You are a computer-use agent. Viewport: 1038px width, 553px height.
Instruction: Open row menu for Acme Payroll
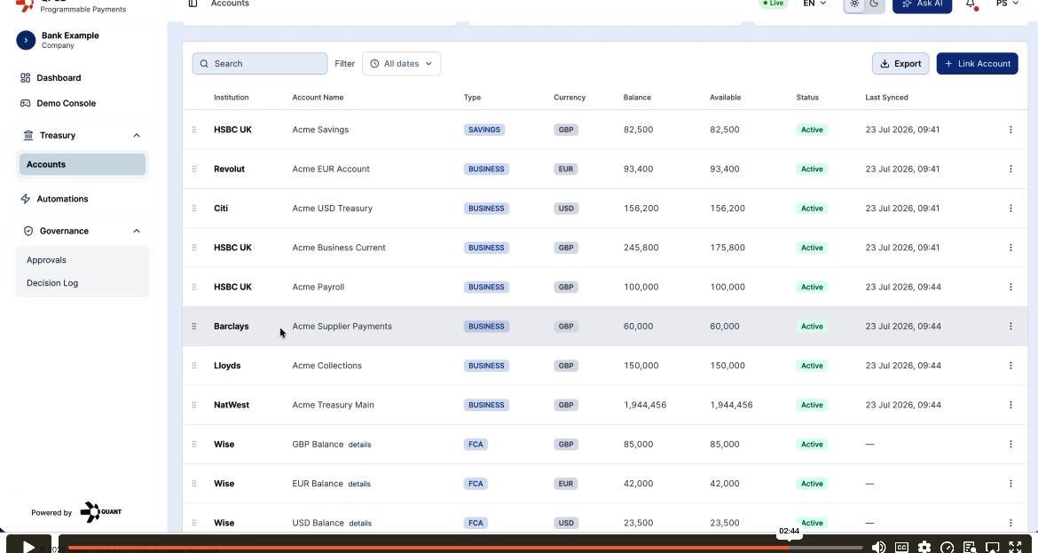[x=1010, y=288]
